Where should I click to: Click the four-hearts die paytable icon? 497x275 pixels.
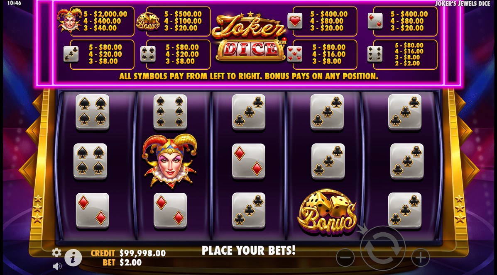pyautogui.click(x=294, y=54)
